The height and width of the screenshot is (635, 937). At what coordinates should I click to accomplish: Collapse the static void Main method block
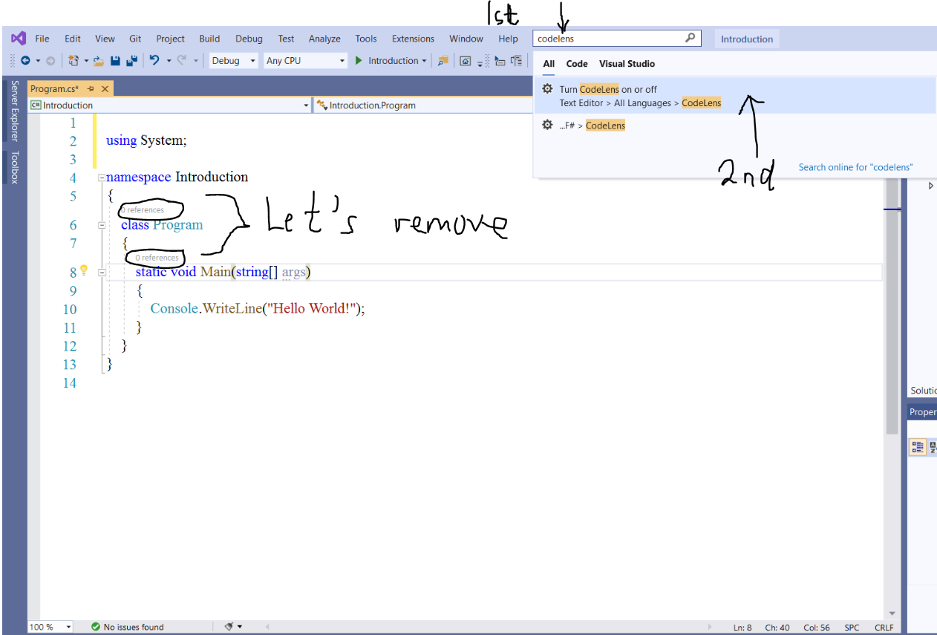(x=102, y=273)
